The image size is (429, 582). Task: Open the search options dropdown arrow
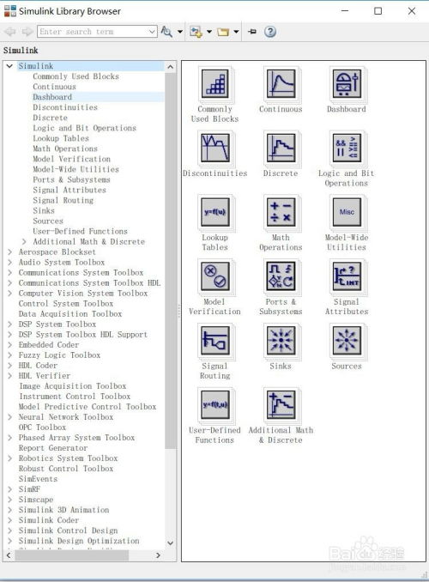[x=180, y=32]
